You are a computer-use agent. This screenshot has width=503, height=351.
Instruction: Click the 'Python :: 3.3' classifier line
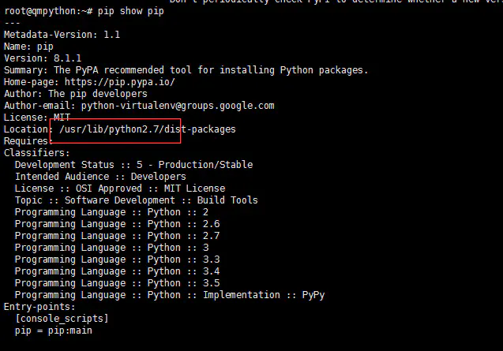tap(117, 260)
